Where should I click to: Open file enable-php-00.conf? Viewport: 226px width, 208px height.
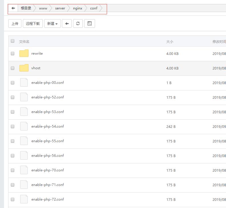pyautogui.click(x=48, y=83)
